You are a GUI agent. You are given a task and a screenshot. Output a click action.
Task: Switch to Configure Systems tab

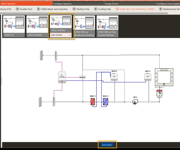[x=78, y=4]
